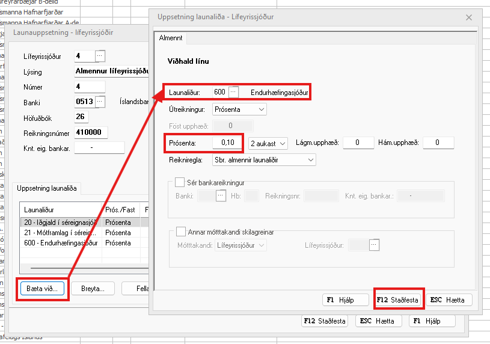
Task: Close the Uppsetning launaliða dialog
Action: click(x=469, y=17)
